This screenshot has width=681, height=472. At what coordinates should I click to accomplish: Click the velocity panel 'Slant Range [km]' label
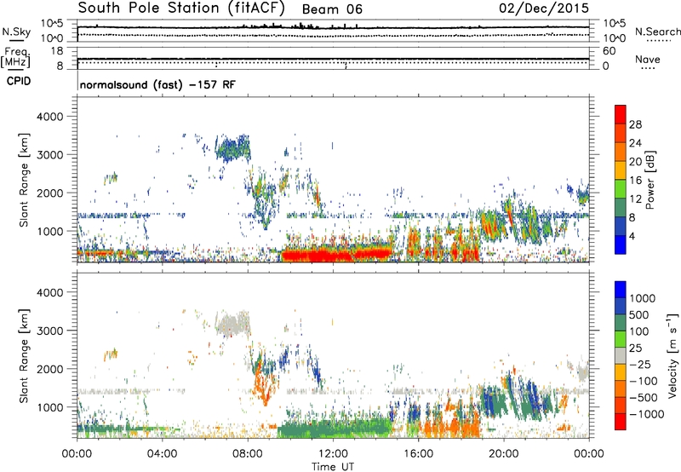tap(24, 355)
